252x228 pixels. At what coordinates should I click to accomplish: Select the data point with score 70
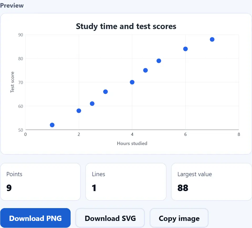tap(132, 82)
